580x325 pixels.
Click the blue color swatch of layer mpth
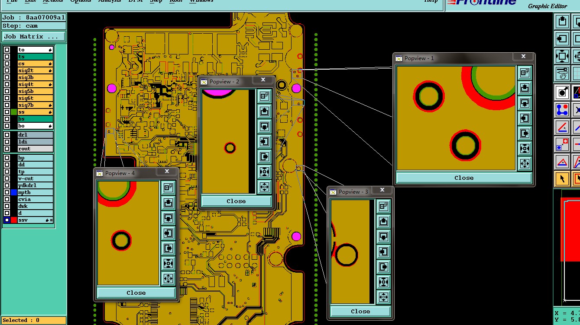point(14,192)
